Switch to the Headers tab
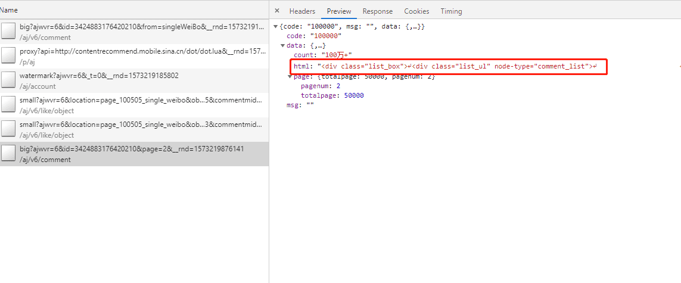 (302, 11)
